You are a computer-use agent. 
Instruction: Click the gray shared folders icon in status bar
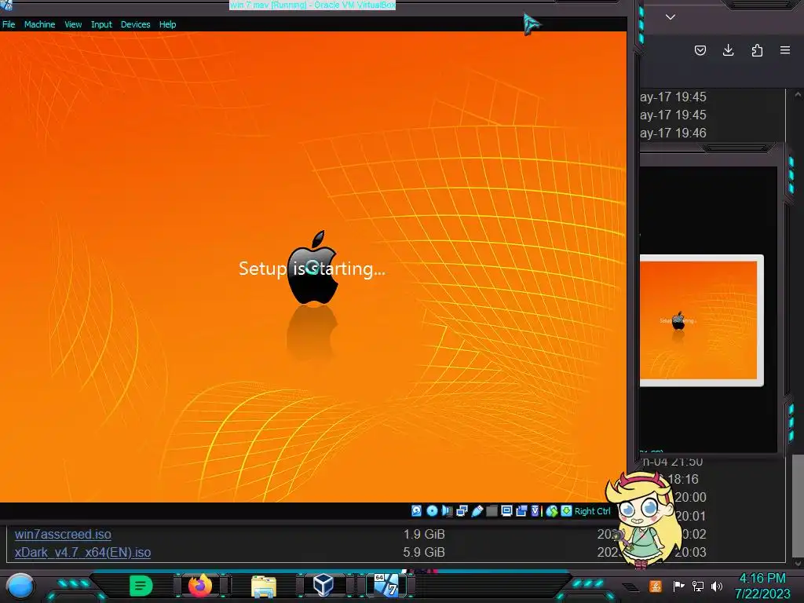tap(492, 510)
